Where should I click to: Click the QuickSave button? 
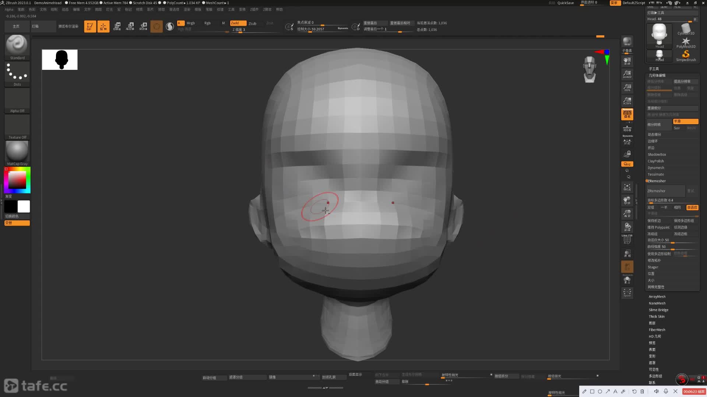tap(566, 3)
